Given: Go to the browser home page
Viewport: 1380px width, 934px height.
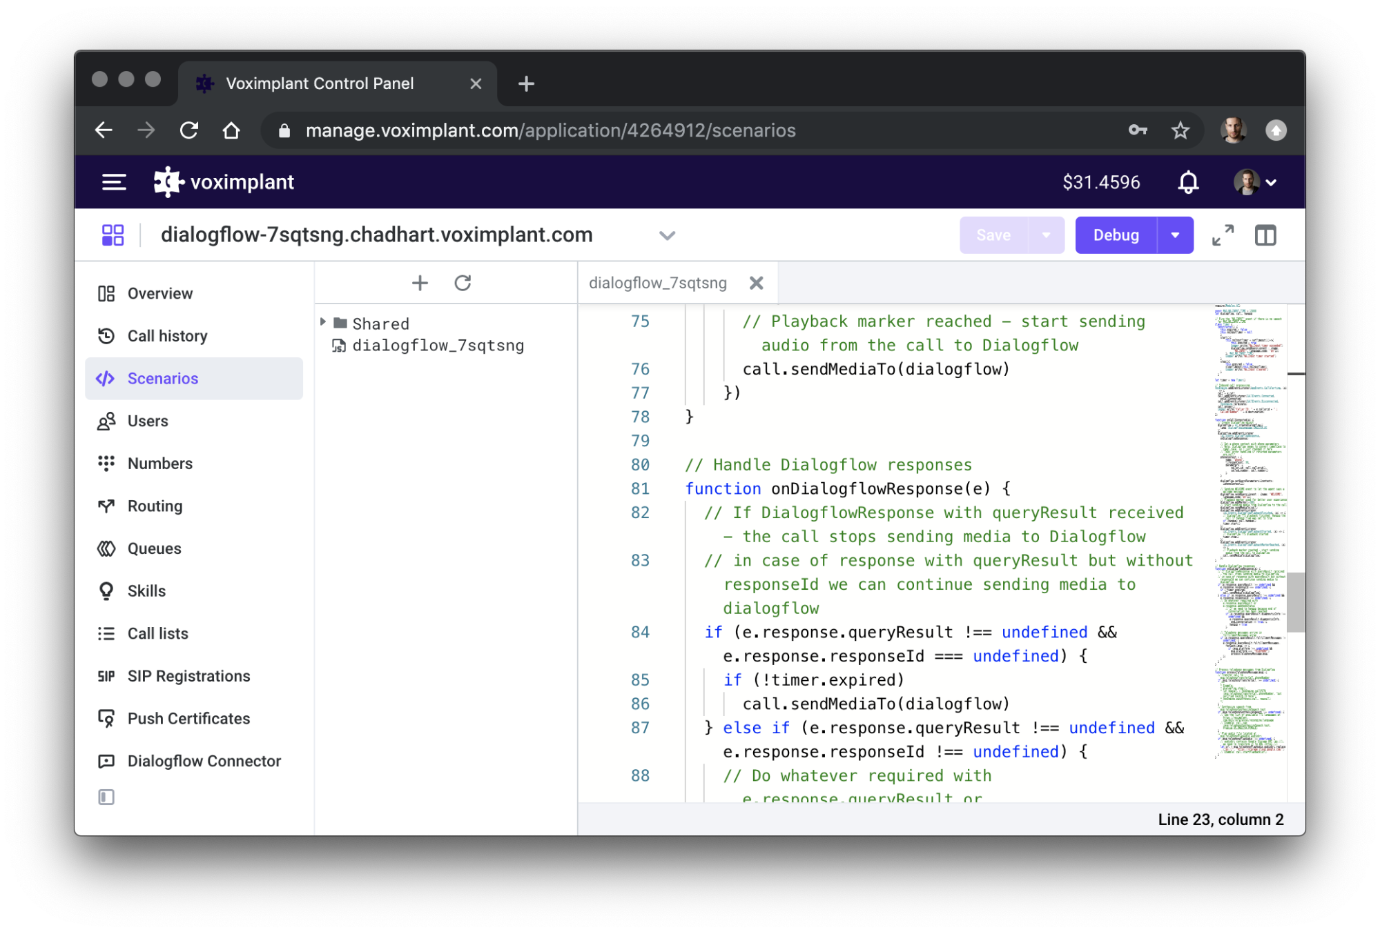Looking at the screenshot, I should [231, 130].
